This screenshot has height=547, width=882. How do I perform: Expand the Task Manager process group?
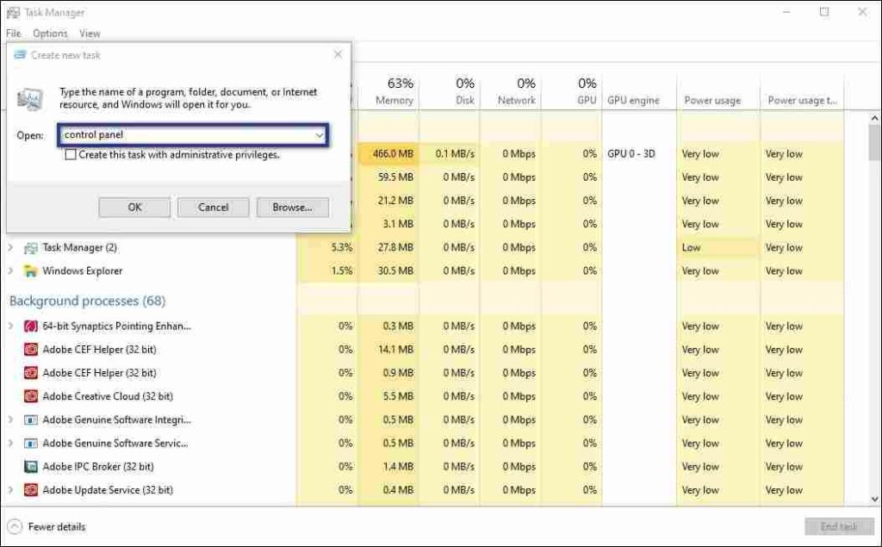pyautogui.click(x=10, y=247)
